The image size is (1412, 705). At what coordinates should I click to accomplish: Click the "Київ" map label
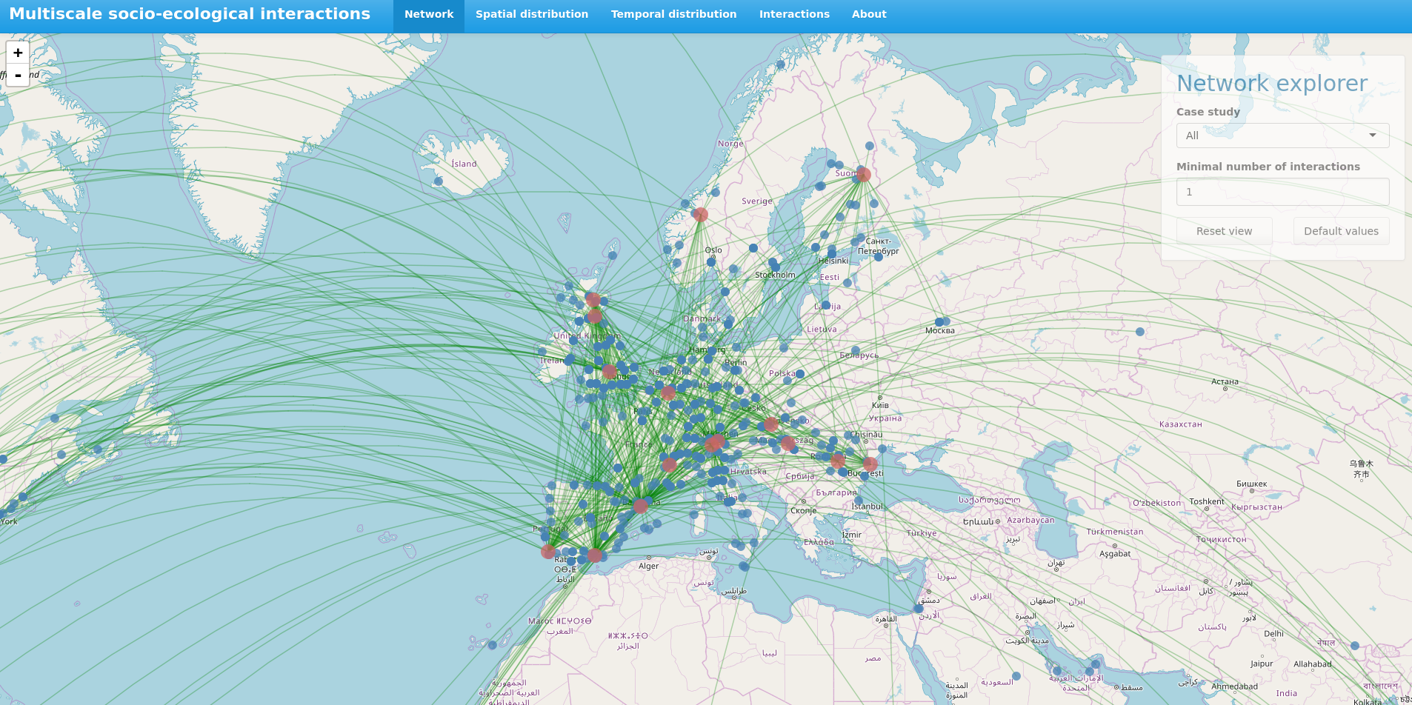pos(880,405)
